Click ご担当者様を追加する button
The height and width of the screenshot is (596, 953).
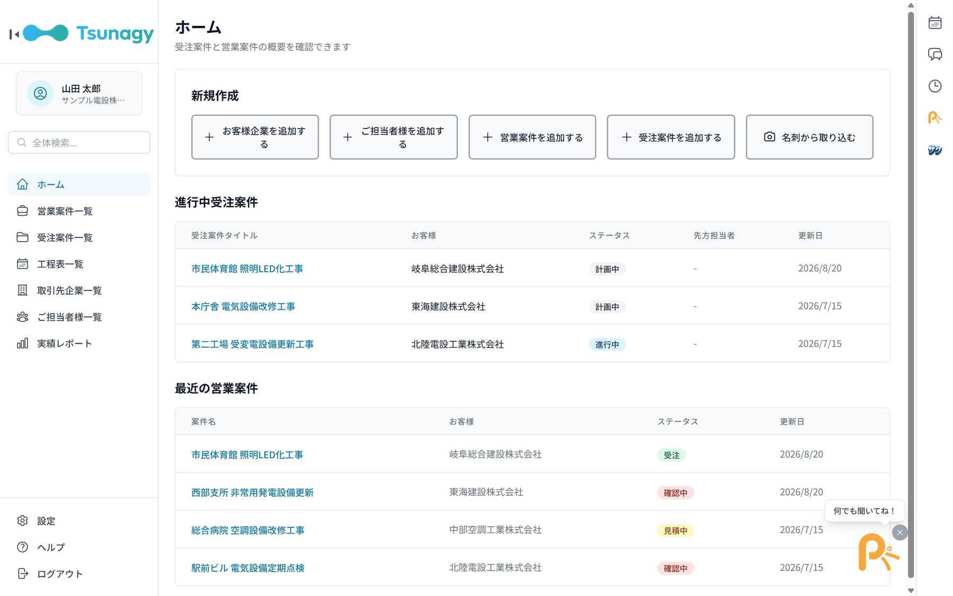point(393,137)
